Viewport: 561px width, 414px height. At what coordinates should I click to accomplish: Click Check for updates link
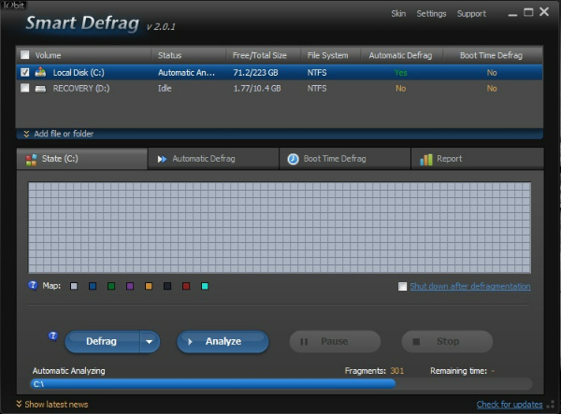click(x=510, y=405)
